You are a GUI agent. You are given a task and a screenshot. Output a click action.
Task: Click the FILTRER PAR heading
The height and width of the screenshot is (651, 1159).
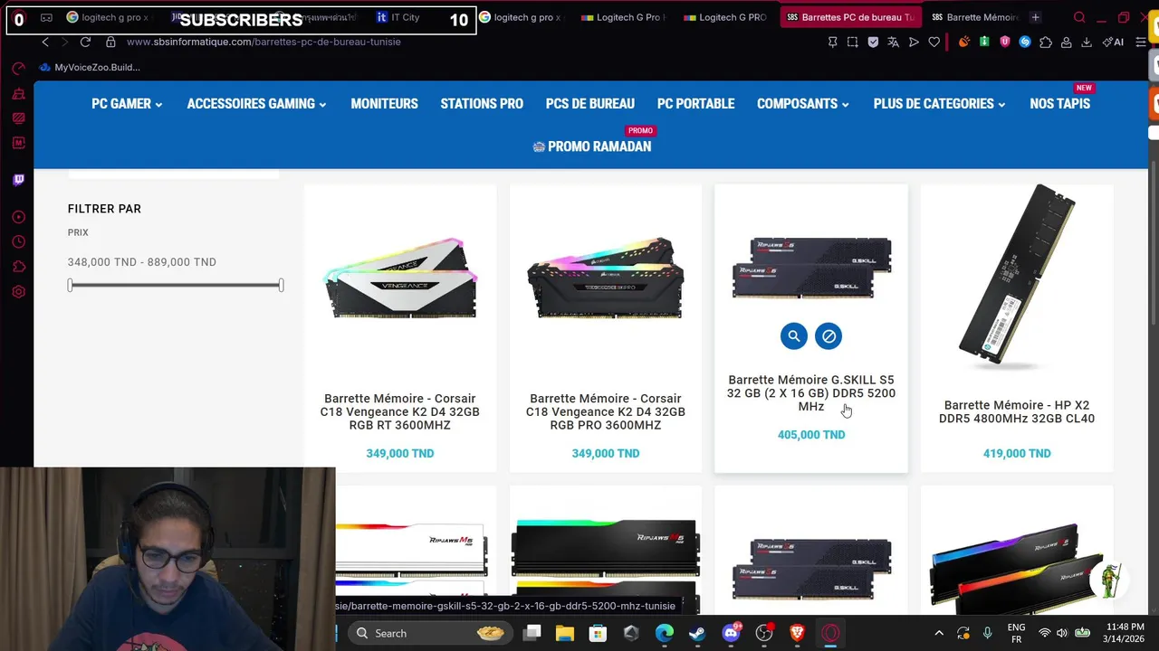(104, 209)
